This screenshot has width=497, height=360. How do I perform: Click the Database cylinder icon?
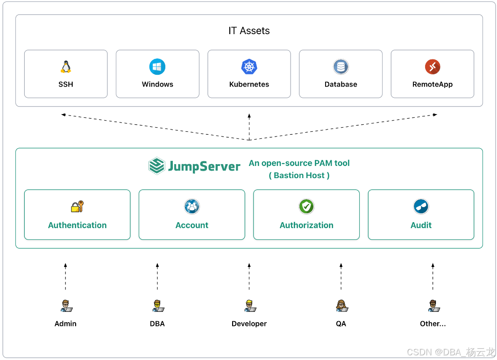[341, 66]
